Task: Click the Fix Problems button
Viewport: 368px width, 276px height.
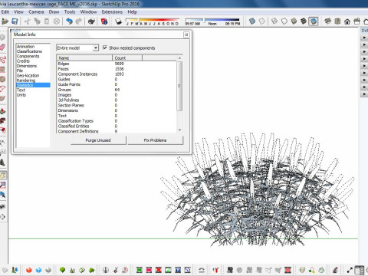Action: (155, 140)
